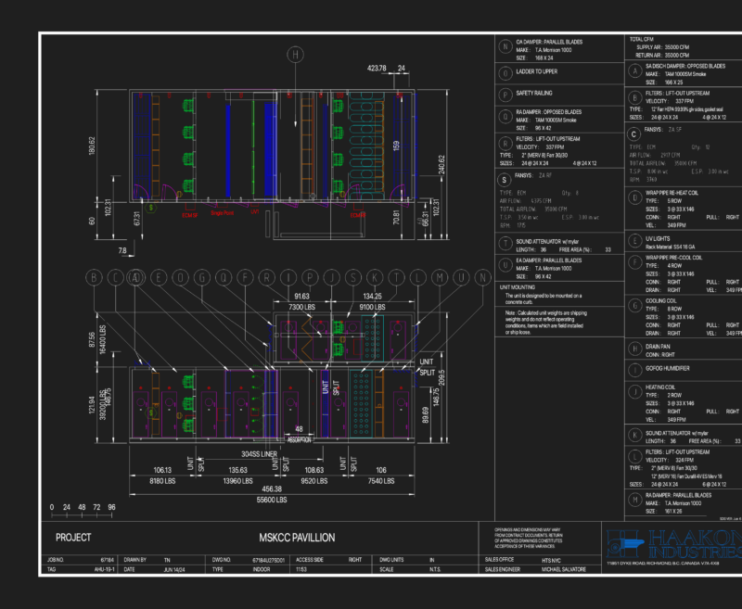Select the 180.62 vertical dimension
Screen dimensions: 742x609
coord(92,146)
